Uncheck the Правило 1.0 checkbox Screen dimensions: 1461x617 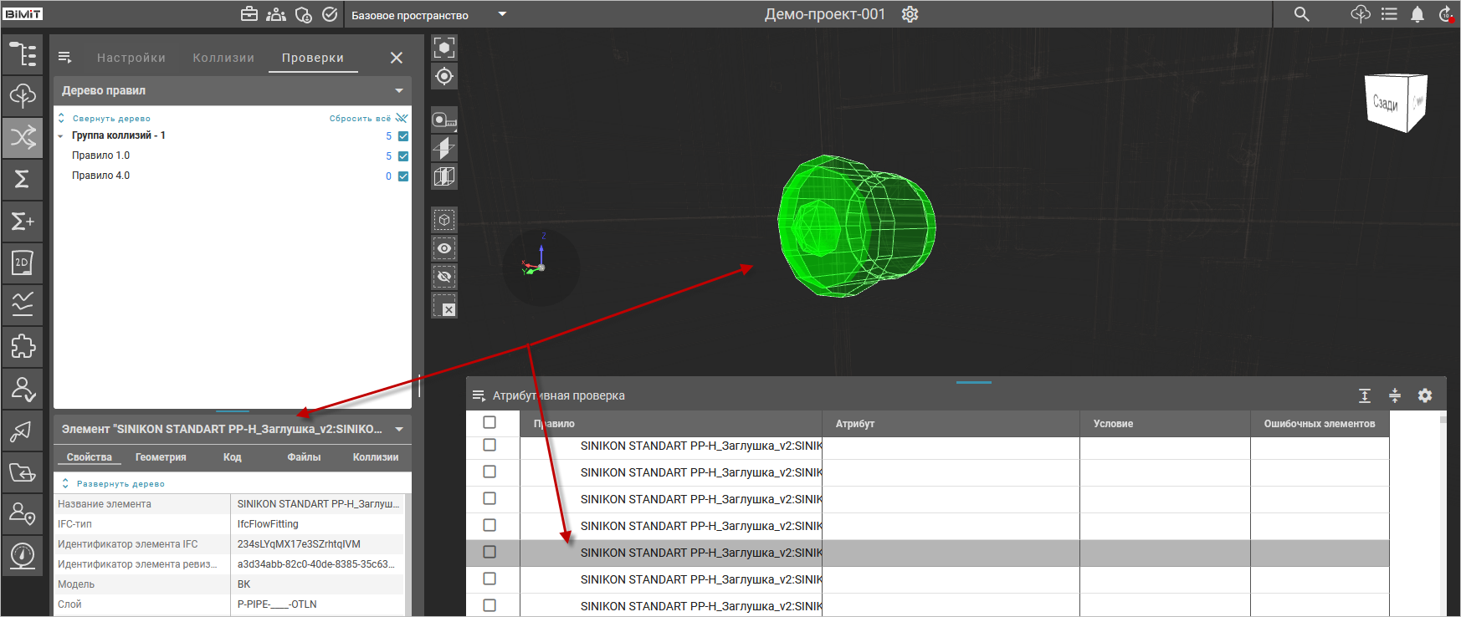(403, 156)
